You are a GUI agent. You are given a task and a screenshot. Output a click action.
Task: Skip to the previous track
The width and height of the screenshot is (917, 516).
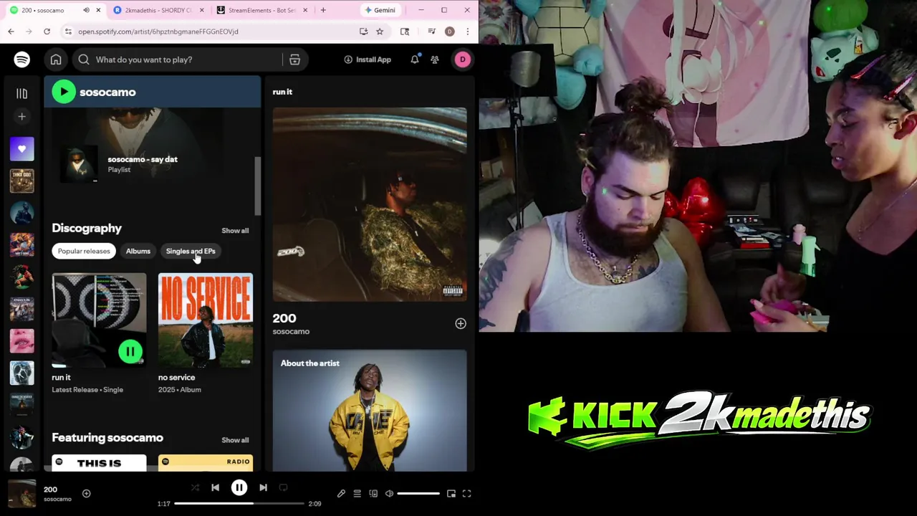[215, 487]
